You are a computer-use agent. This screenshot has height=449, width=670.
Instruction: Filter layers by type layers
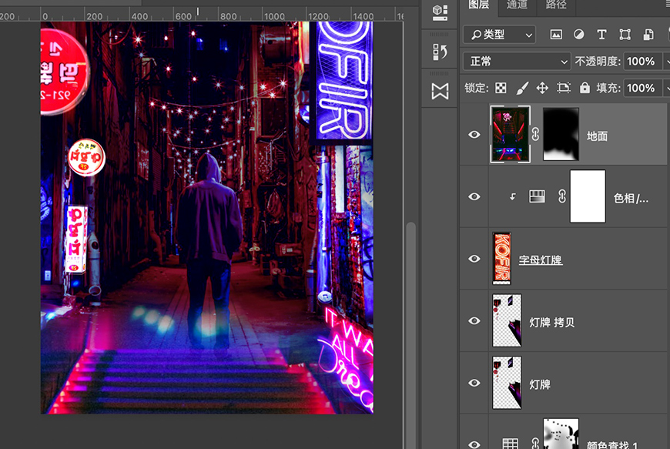(x=602, y=35)
